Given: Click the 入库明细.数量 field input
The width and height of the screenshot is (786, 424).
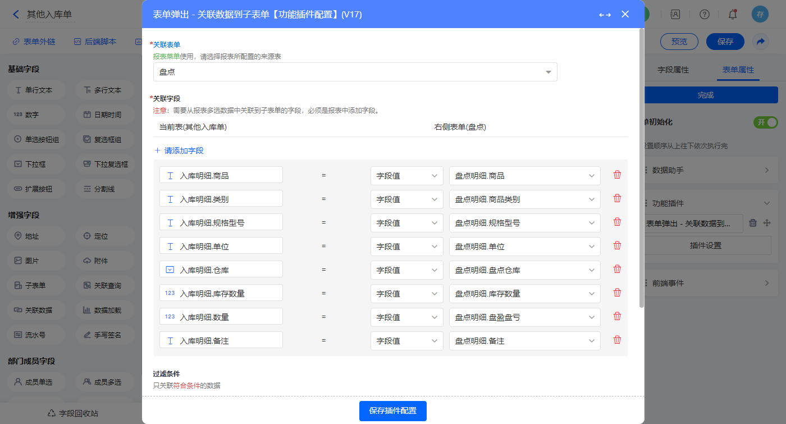Looking at the screenshot, I should (x=221, y=317).
